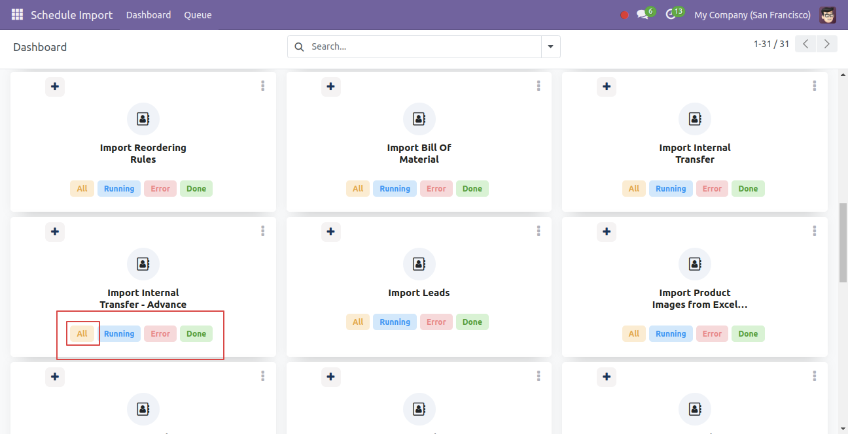Click the vertical scrollbar thumb
The image size is (848, 434).
[843, 242]
